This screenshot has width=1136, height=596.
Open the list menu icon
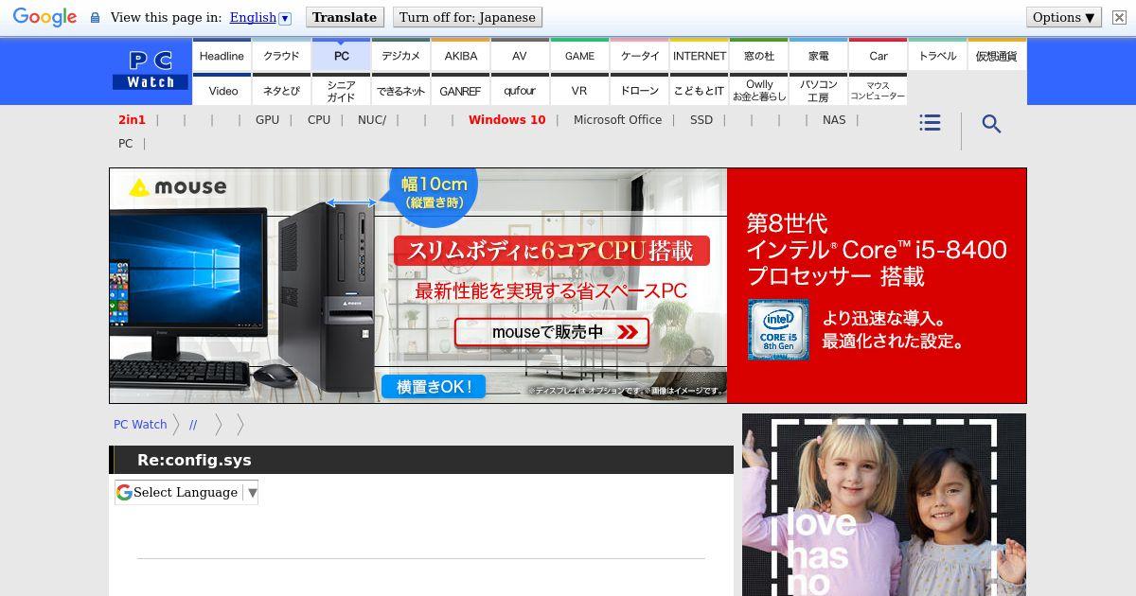tap(930, 123)
